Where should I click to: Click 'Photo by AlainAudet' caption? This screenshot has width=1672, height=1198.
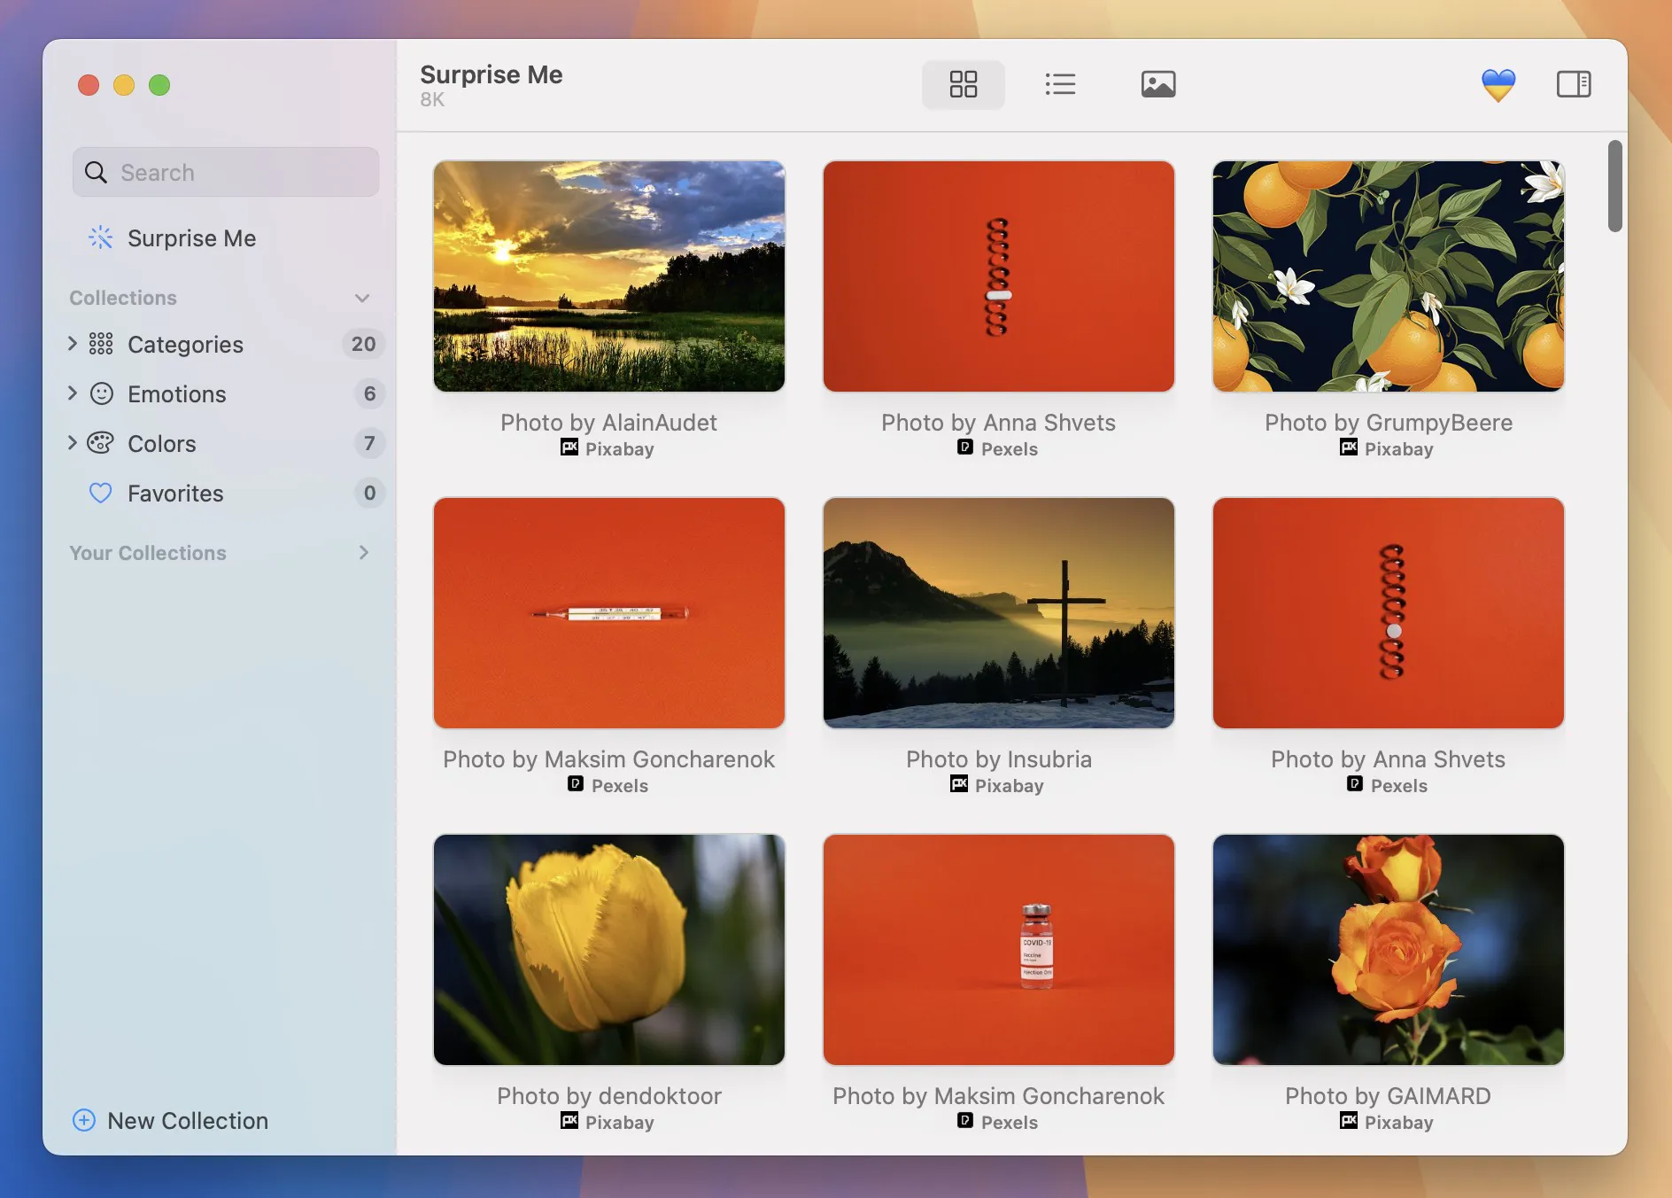pyautogui.click(x=609, y=422)
